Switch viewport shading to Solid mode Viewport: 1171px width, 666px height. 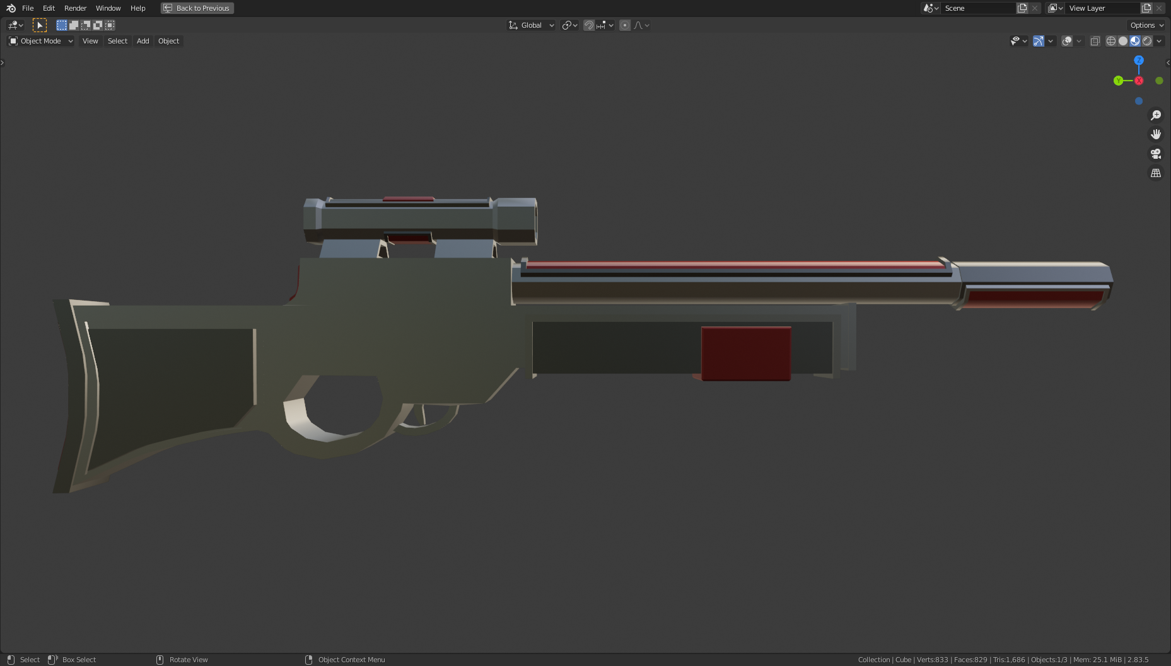[x=1123, y=40]
